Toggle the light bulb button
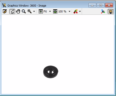This screenshot has width=116, height=96. (111, 11)
